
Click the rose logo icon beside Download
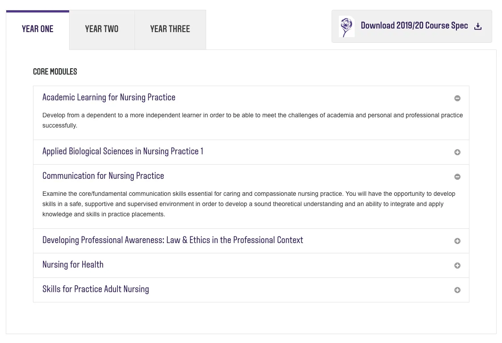pyautogui.click(x=346, y=27)
